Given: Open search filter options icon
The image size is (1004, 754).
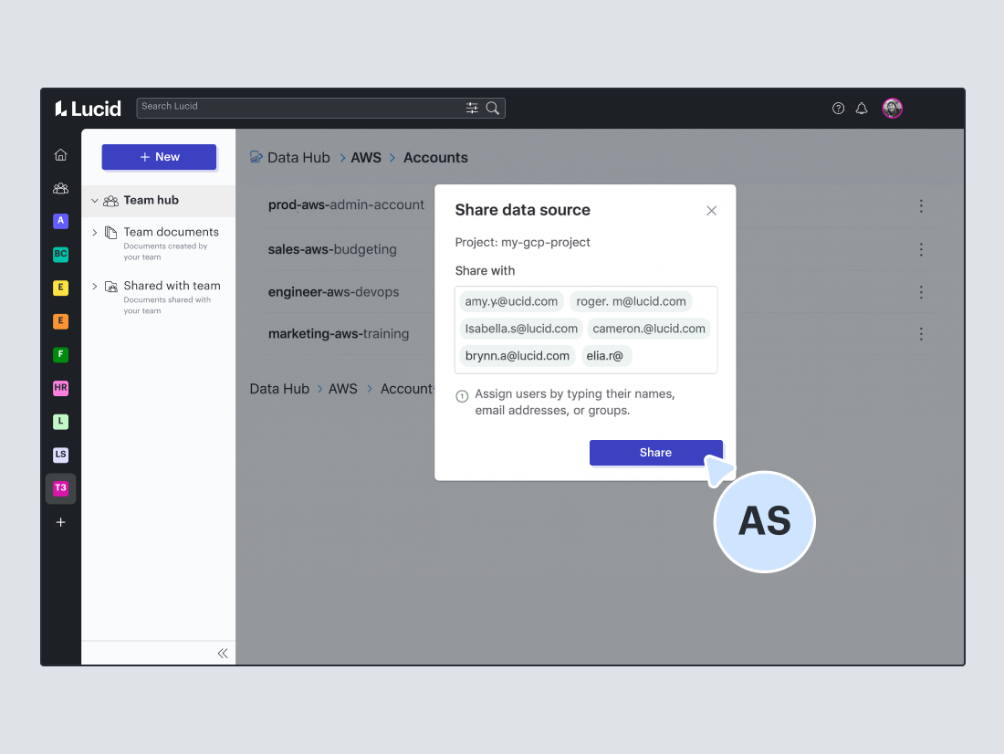Looking at the screenshot, I should click(x=472, y=108).
